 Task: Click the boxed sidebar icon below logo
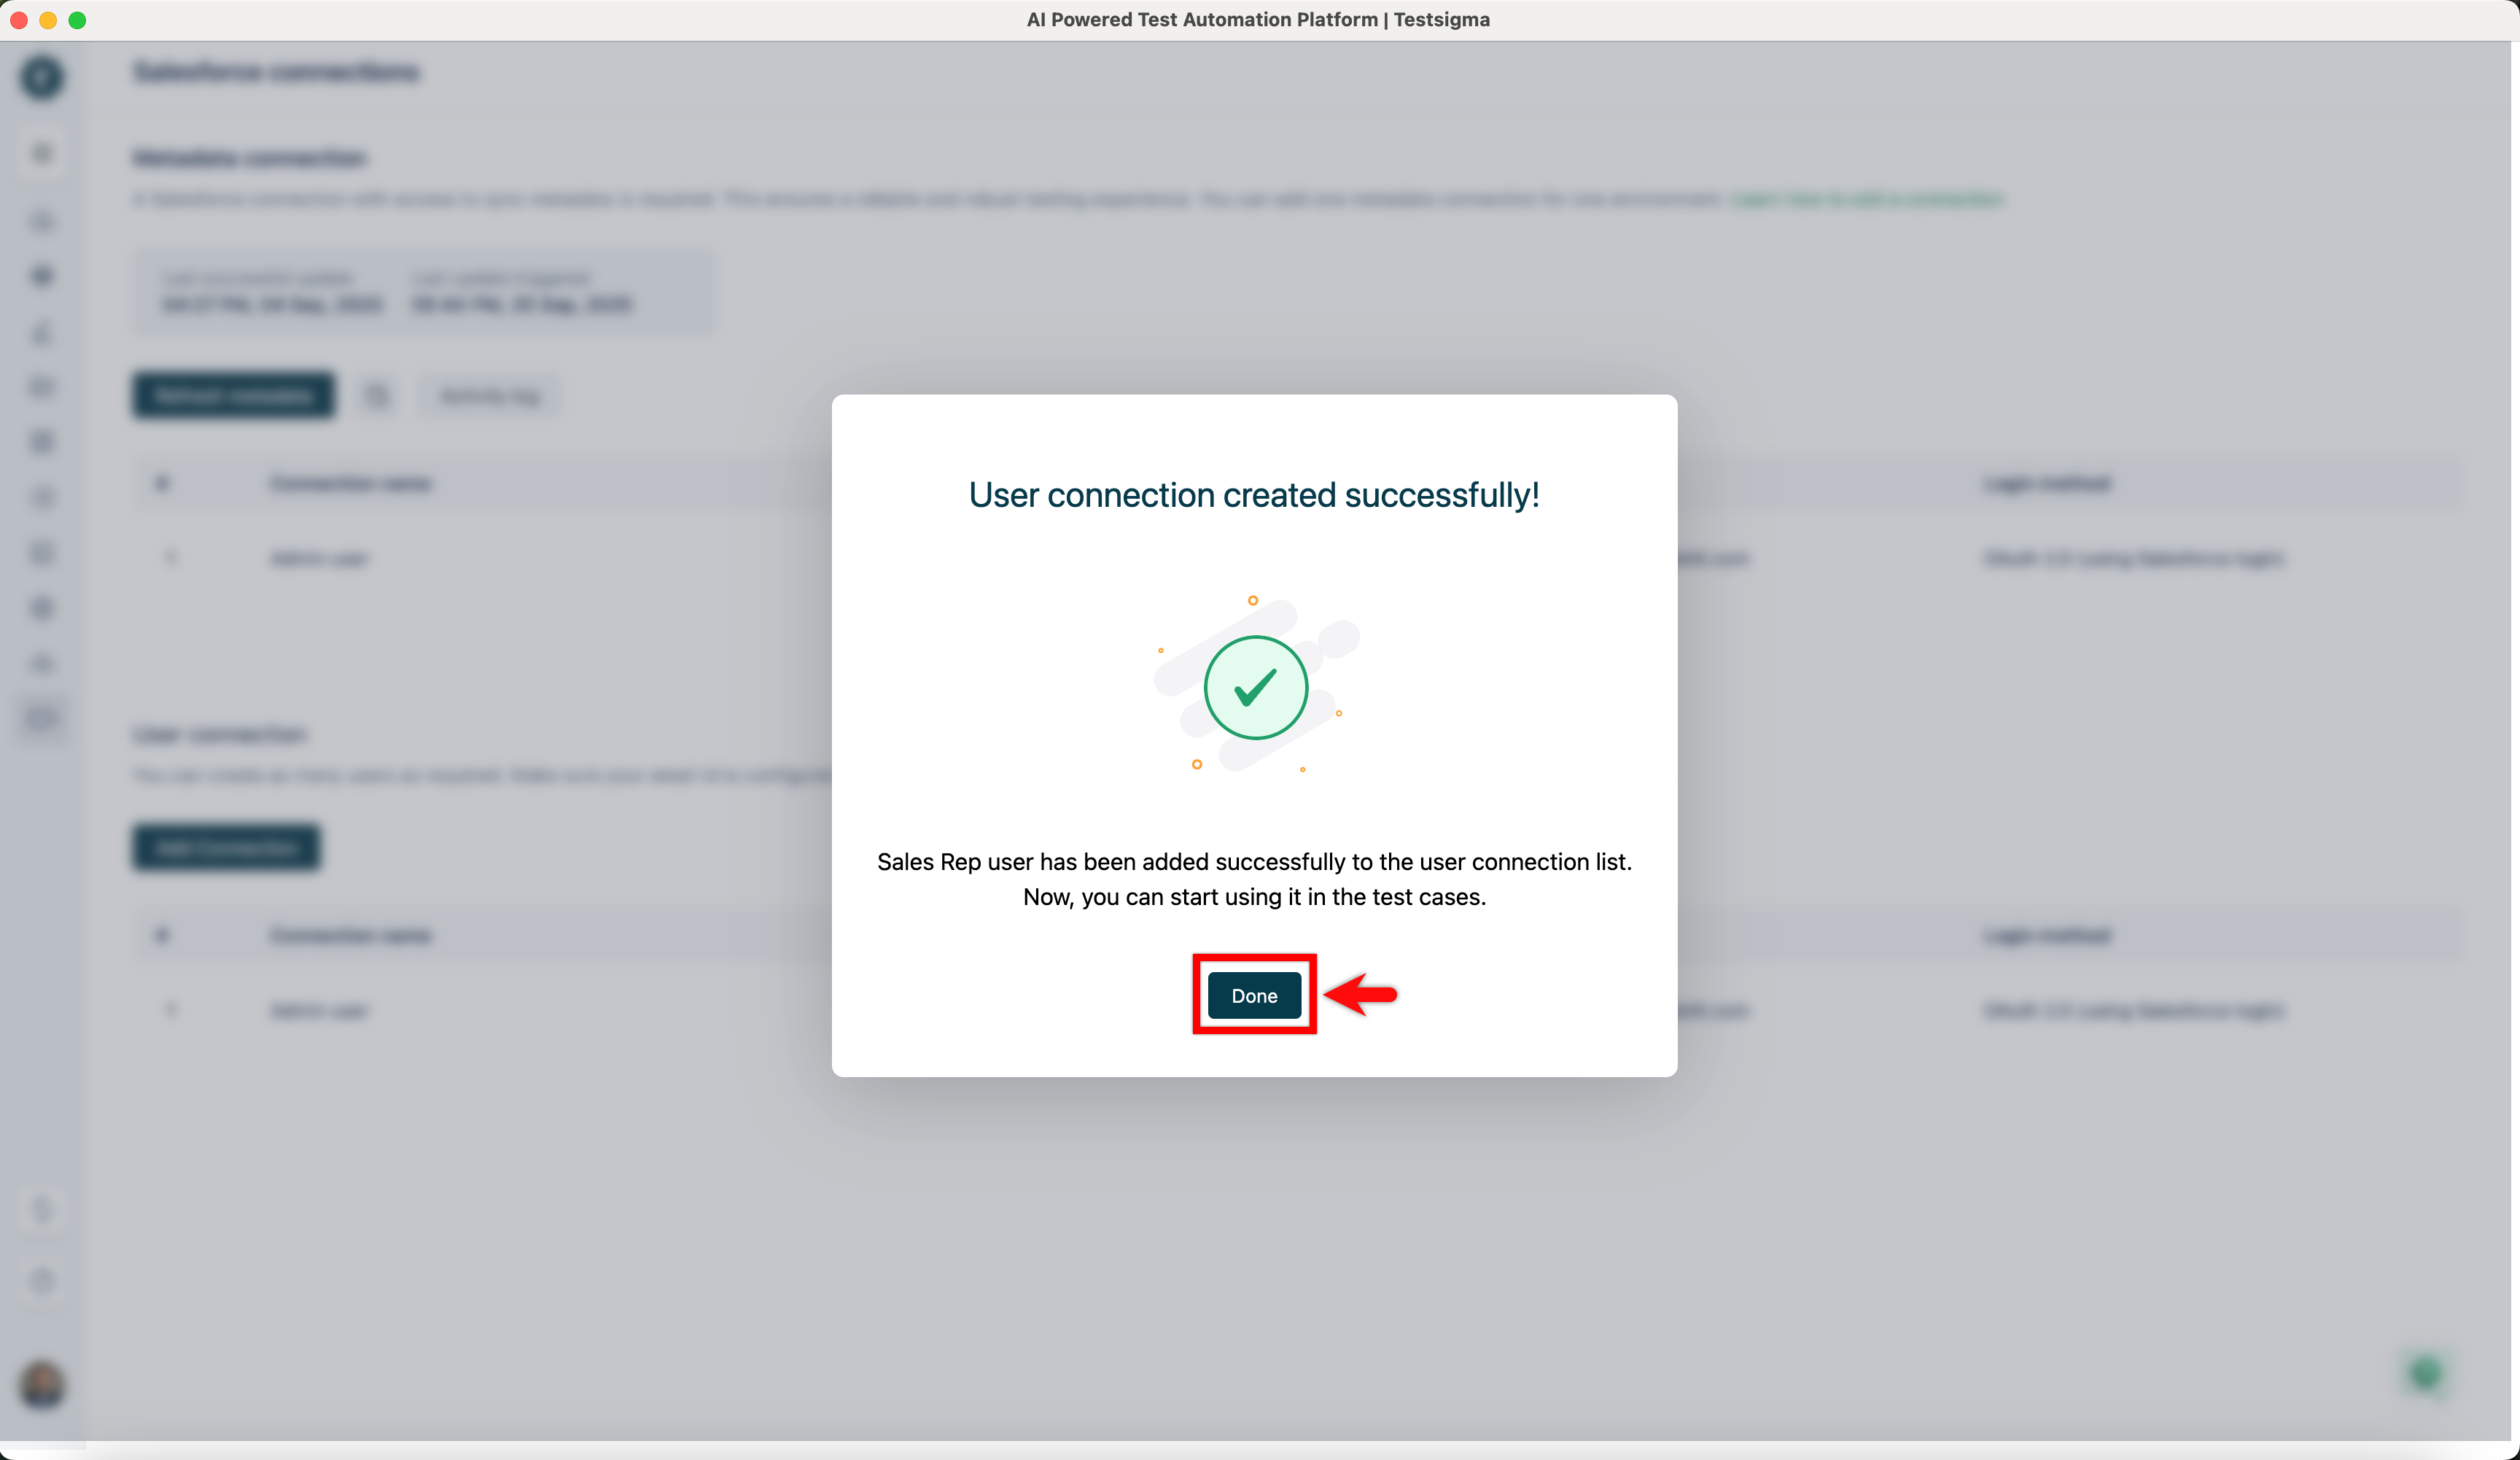coord(42,153)
